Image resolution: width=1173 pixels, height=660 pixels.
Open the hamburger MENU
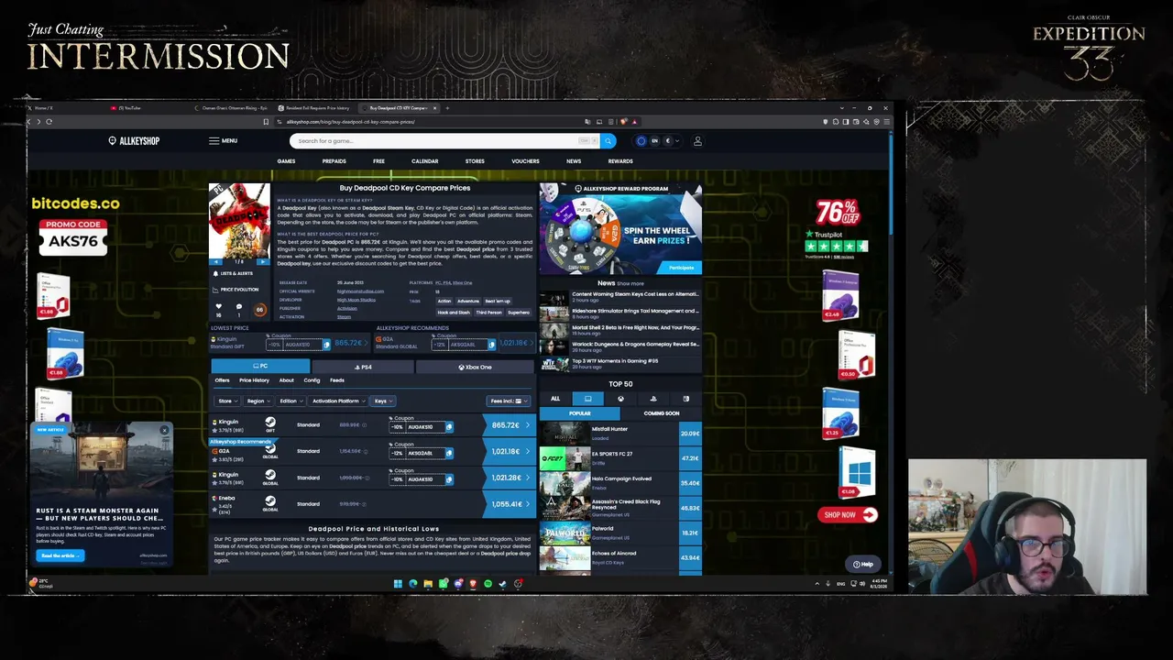(x=223, y=141)
